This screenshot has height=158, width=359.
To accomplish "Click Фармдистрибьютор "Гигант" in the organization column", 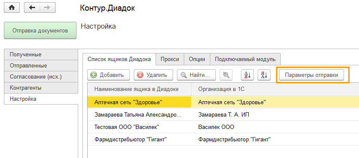I will (x=275, y=139).
